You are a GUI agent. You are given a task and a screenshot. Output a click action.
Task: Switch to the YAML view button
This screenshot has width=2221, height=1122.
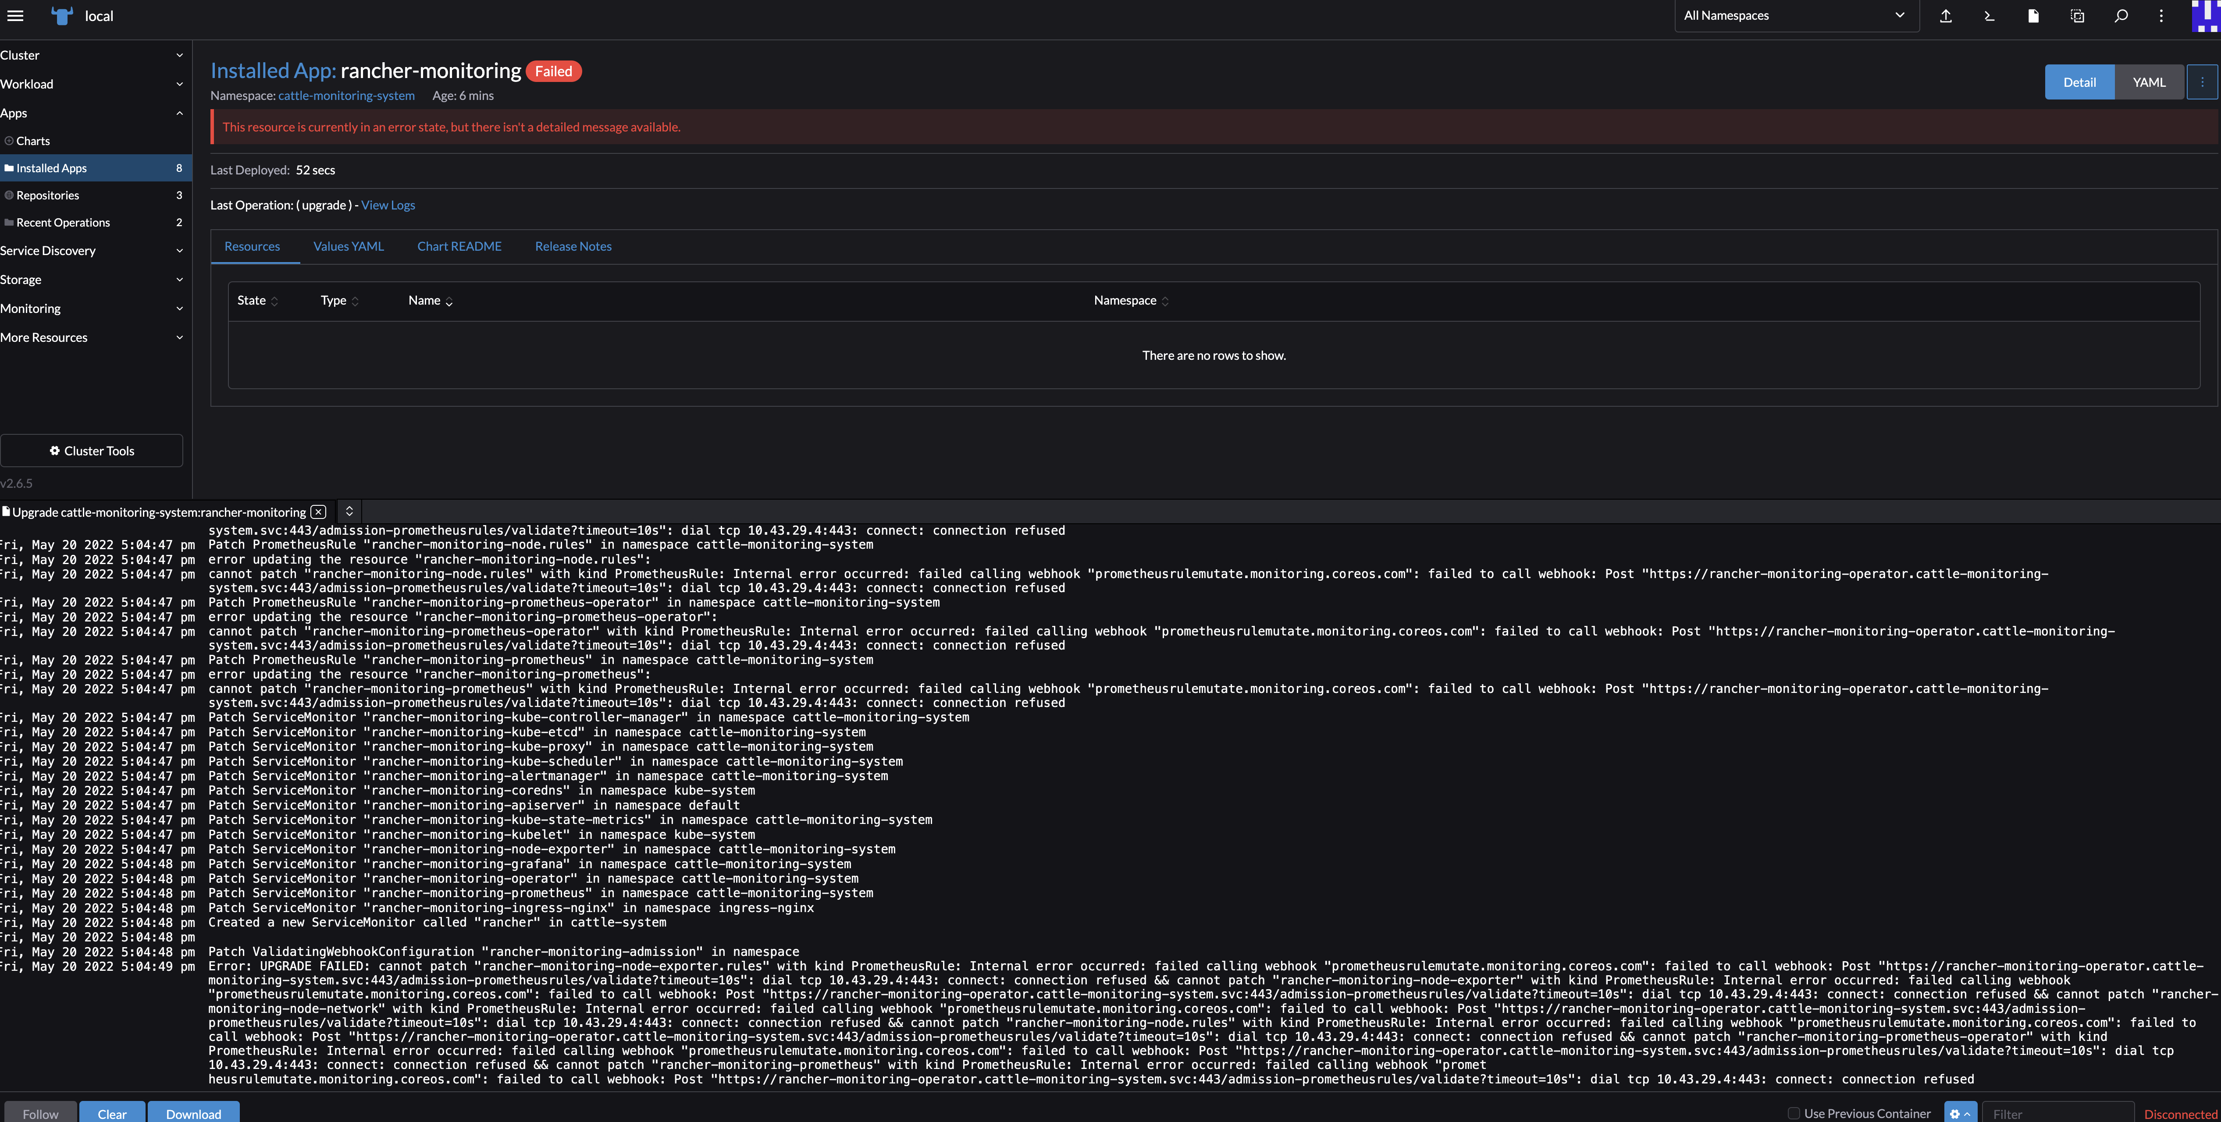[x=2149, y=82]
